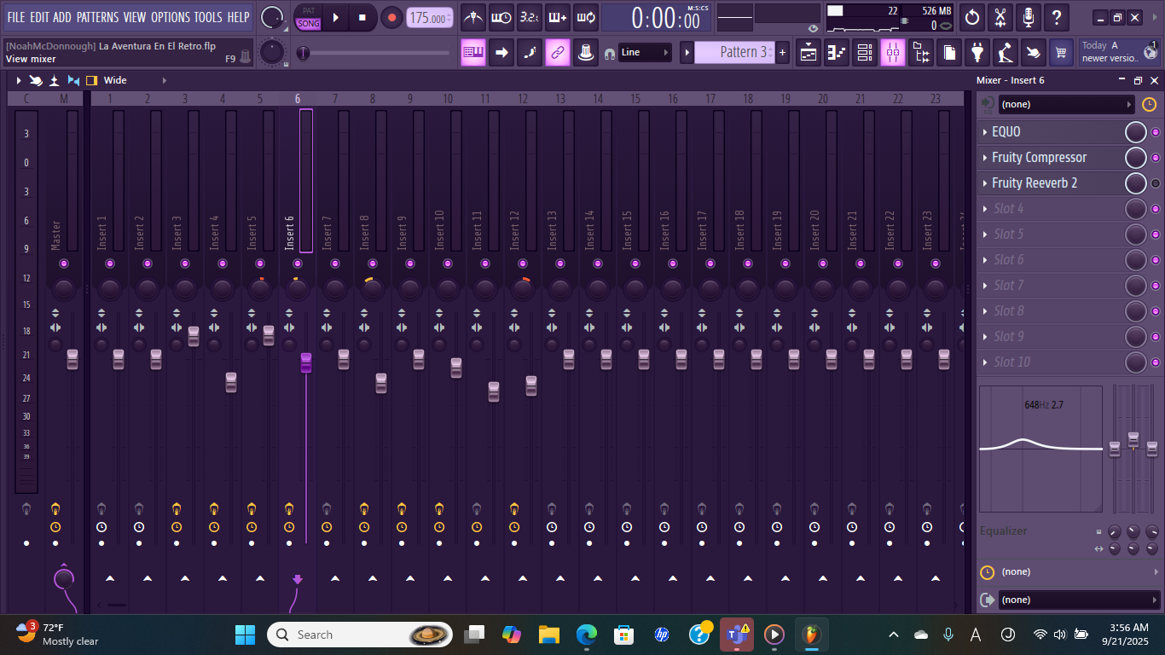Open the PATTERNS menu

click(97, 17)
